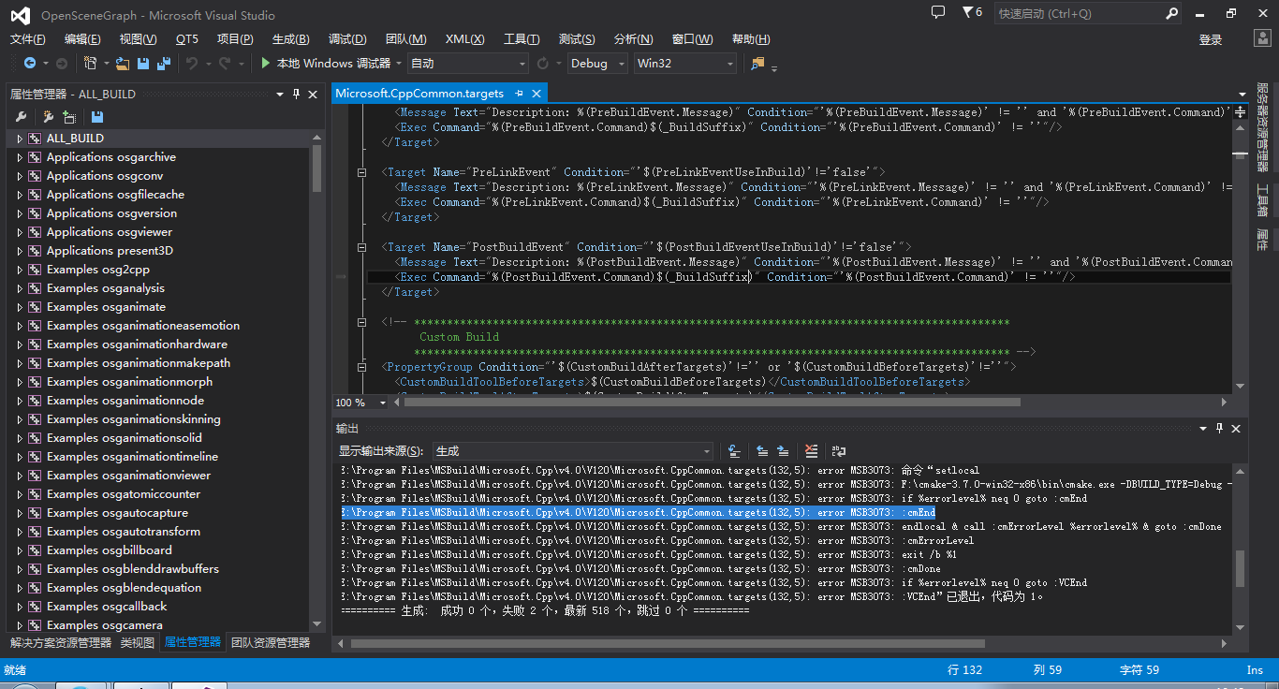The image size is (1279, 689).
Task: Open the feedback speech bubble icon
Action: click(938, 12)
